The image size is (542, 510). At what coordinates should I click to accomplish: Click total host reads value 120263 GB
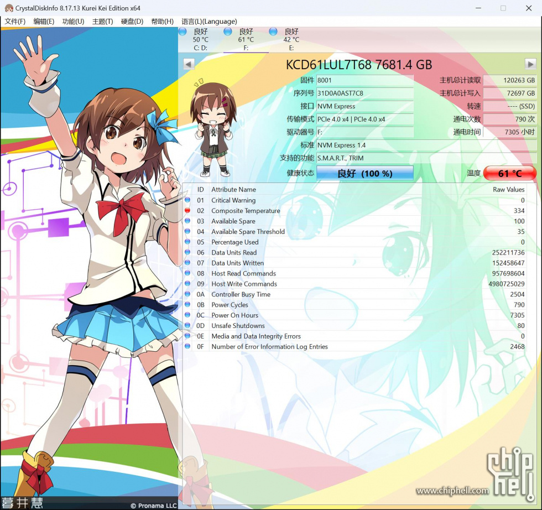(510, 80)
